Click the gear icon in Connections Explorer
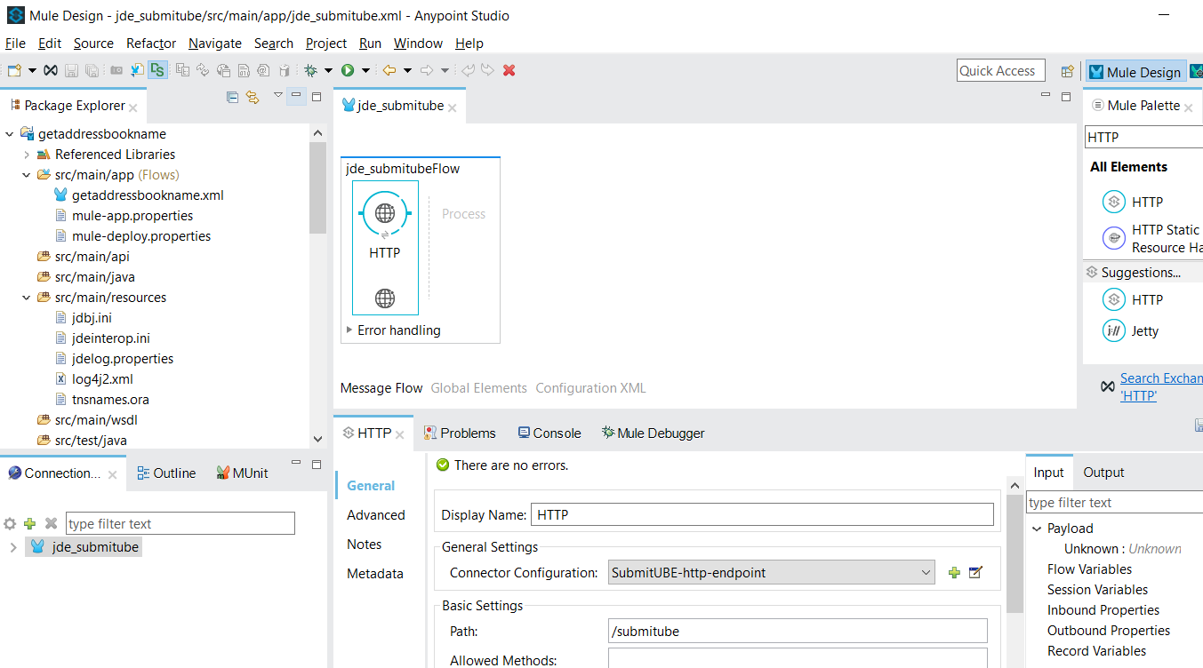Viewport: 1203px width, 668px height. point(10,524)
